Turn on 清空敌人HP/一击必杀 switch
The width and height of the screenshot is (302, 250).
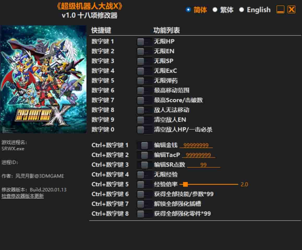(x=144, y=130)
